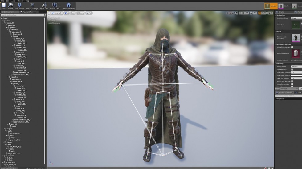This screenshot has width=302, height=169.
Task: Open the LOD Auto menu
Action: (x=80, y=13)
